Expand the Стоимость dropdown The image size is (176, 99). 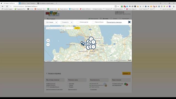click(x=67, y=22)
